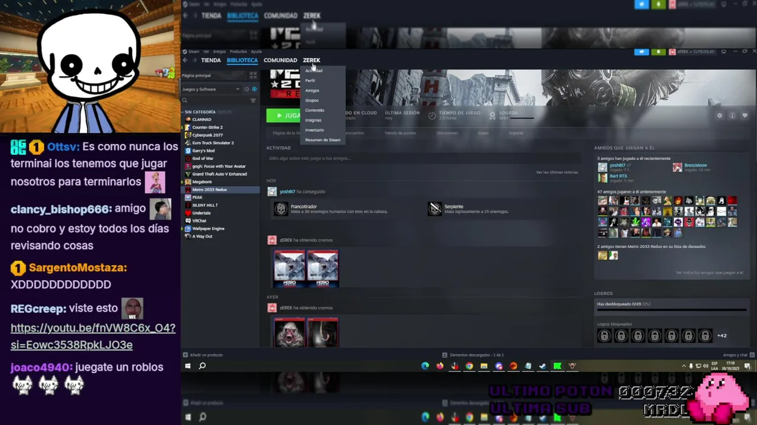Open Firefox from the taskbar
The width and height of the screenshot is (757, 425).
(x=439, y=366)
